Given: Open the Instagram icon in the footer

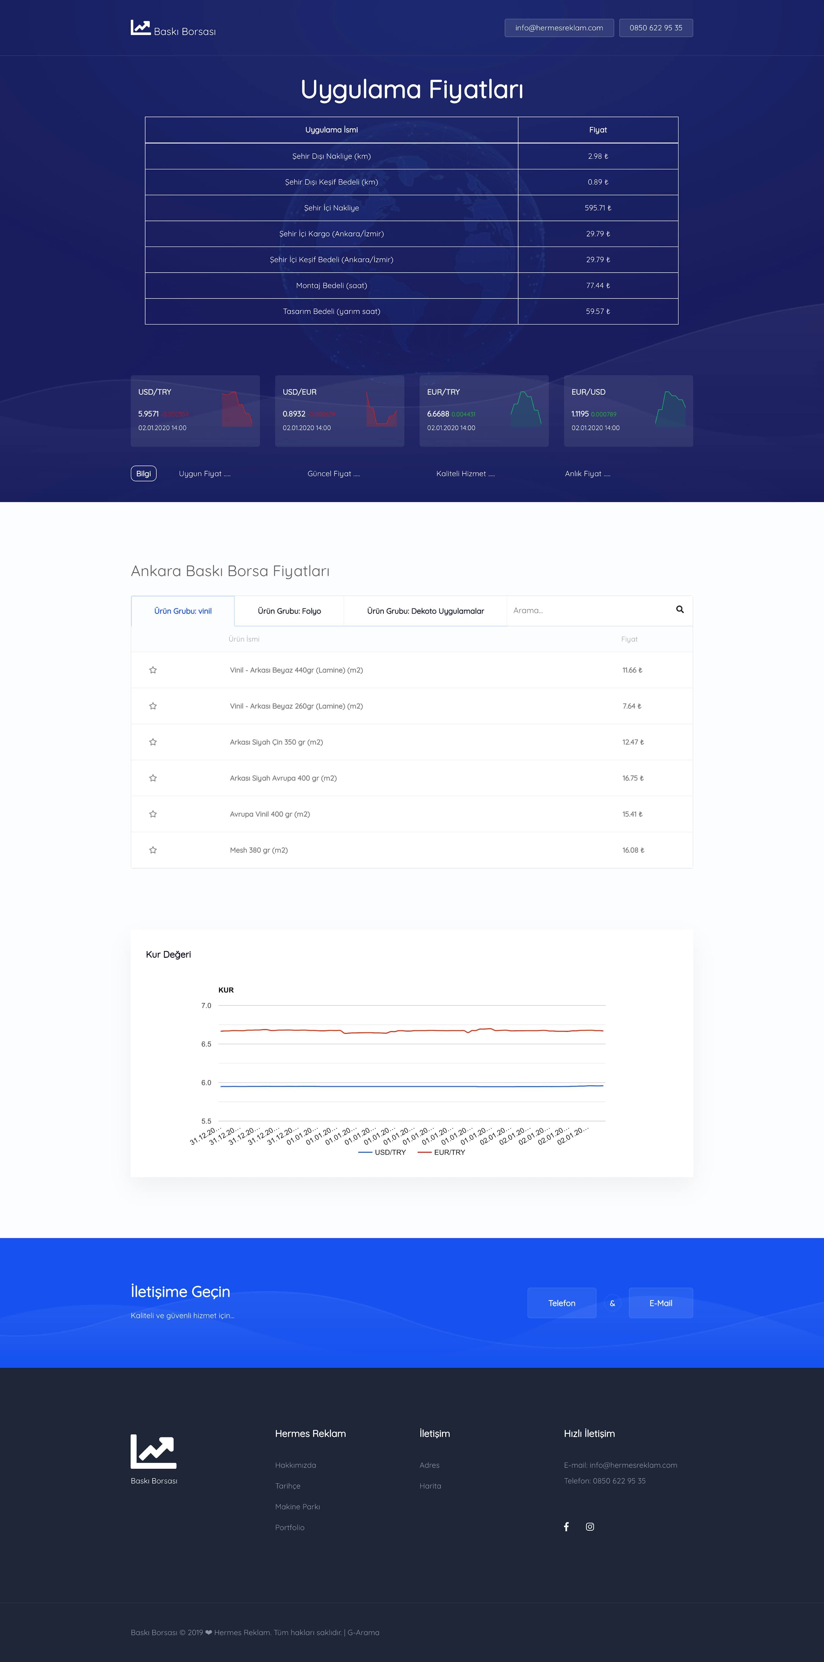Looking at the screenshot, I should pos(590,1526).
